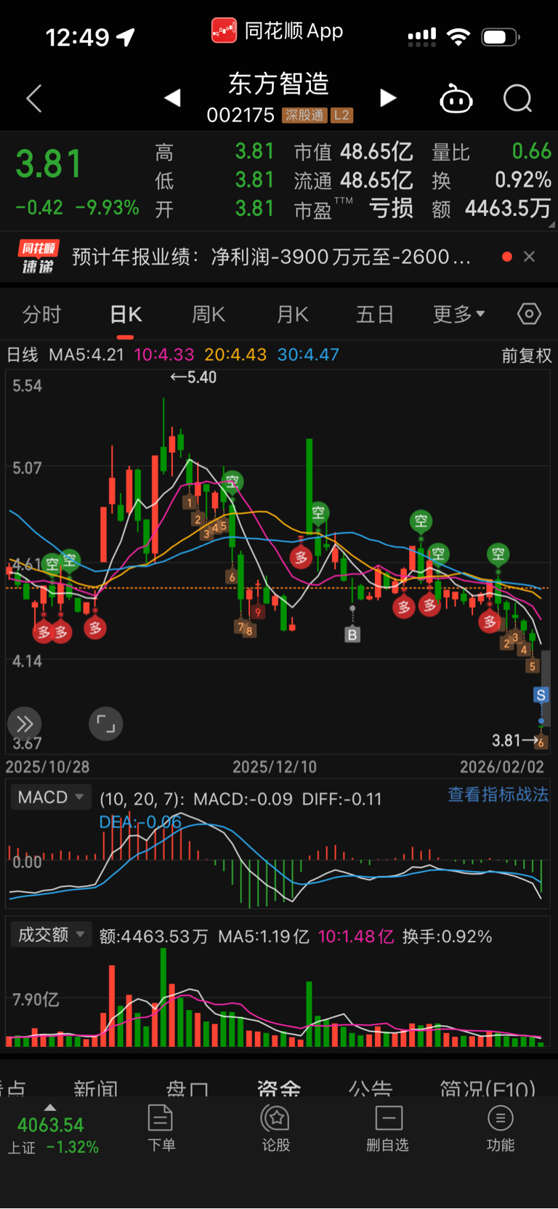
Task: Open the 资金 bottom tab
Action: pyautogui.click(x=279, y=1088)
